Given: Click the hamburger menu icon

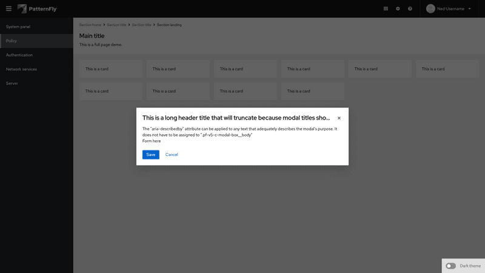Looking at the screenshot, I should (x=8, y=8).
